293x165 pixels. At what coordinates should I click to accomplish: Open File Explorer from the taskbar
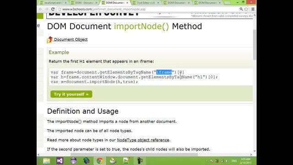coord(47,161)
